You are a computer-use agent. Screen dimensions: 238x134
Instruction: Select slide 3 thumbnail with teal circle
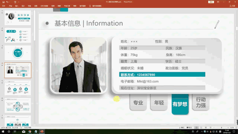(x=18, y=53)
